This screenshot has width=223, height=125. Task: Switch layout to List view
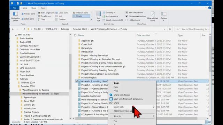(59, 16)
